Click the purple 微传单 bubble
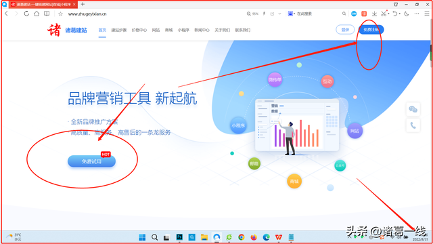The height and width of the screenshot is (244, 433). point(275,80)
